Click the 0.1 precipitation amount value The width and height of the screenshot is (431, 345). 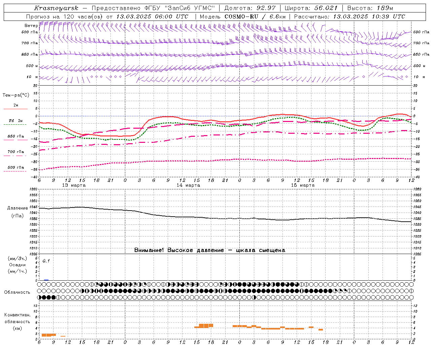[46, 261]
